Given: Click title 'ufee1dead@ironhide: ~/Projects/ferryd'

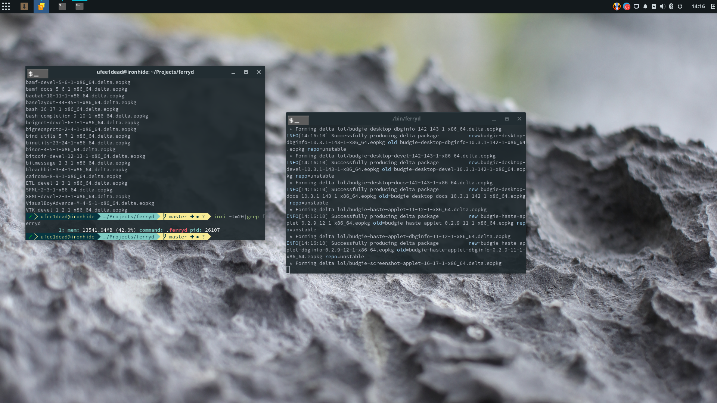Looking at the screenshot, I should coord(145,72).
